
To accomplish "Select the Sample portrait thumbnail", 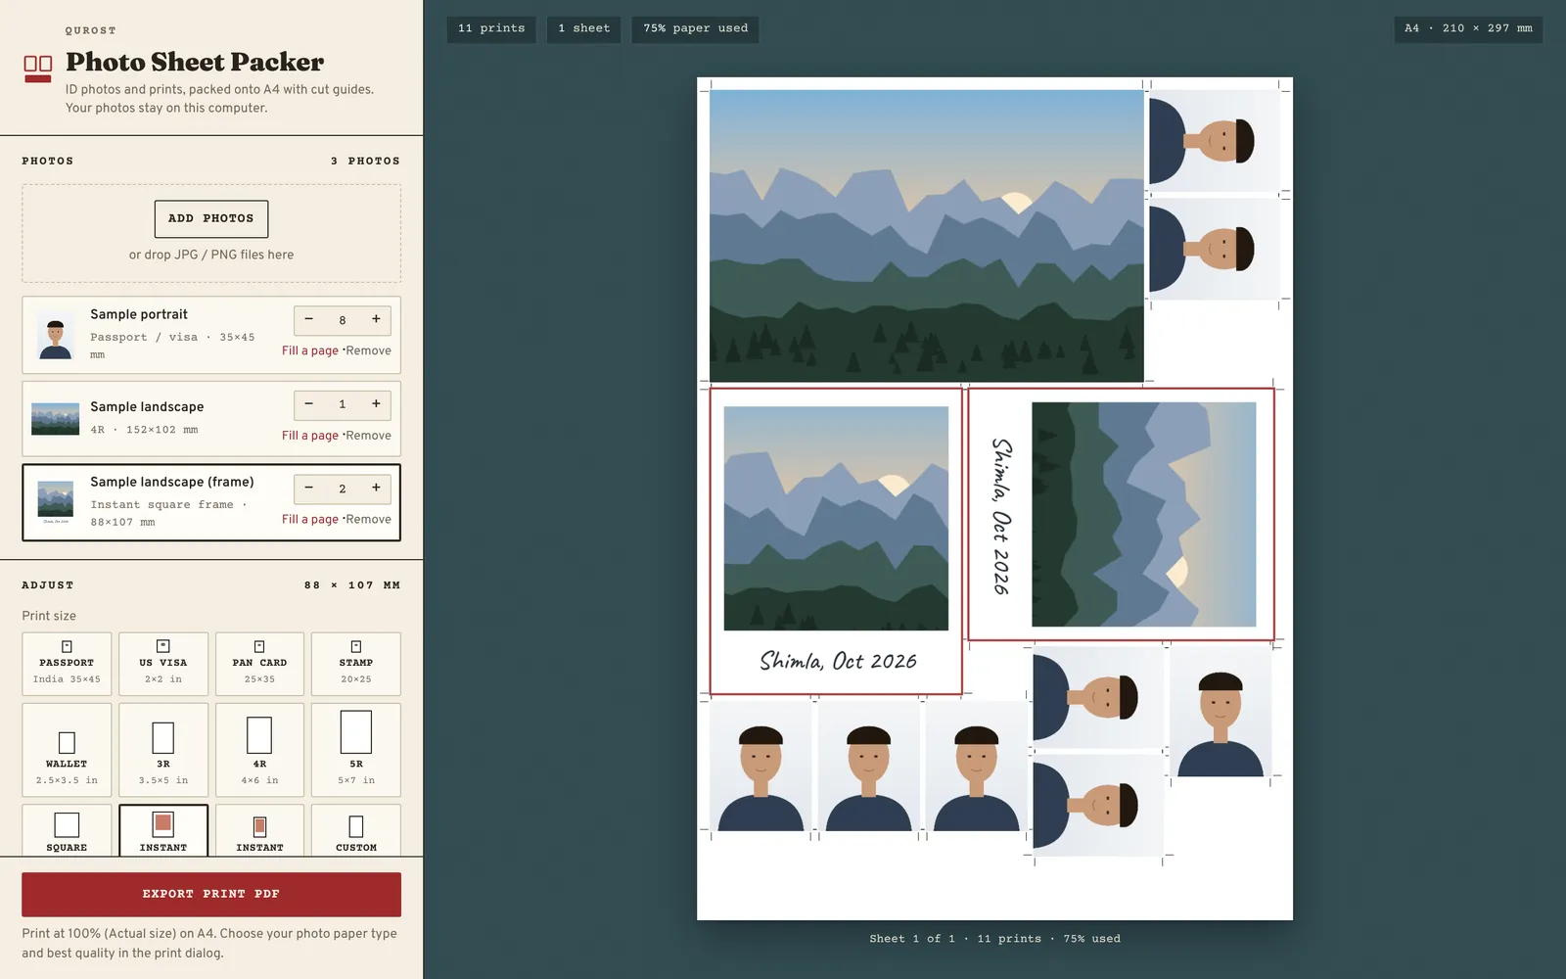I will pyautogui.click(x=56, y=335).
